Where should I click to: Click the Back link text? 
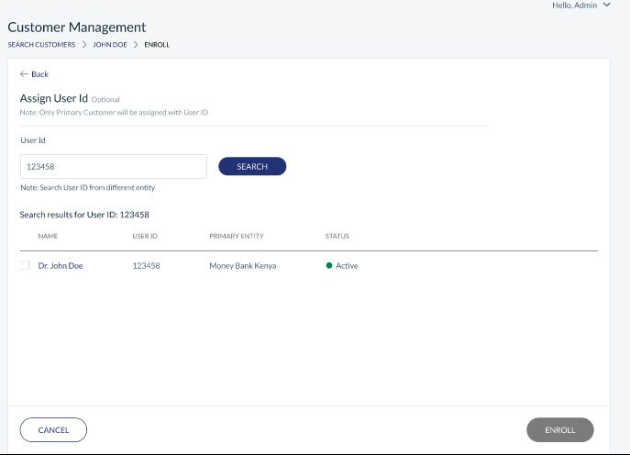[39, 74]
